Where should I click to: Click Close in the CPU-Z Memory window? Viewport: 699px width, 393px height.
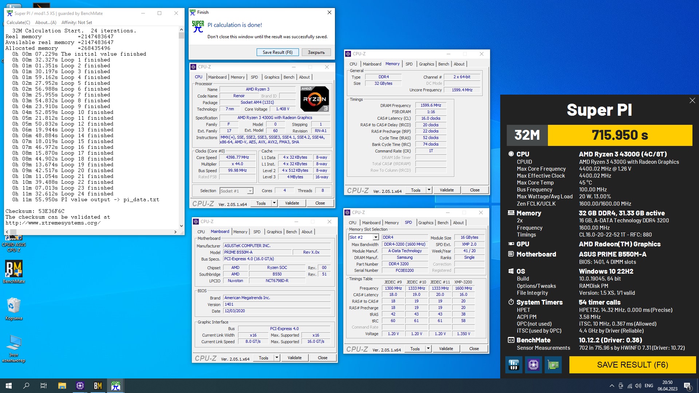coord(475,190)
